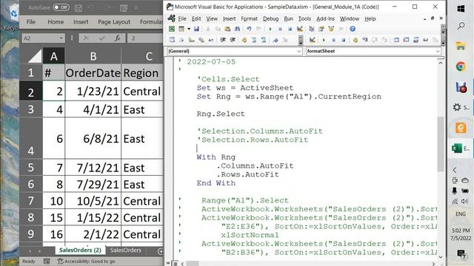Run the macro with Standard toolbar play icon
Viewport: 474px width, 266px height.
tap(270, 29)
